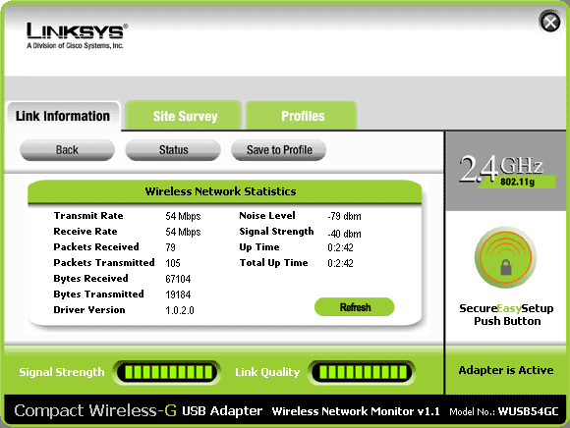Image resolution: width=570 pixels, height=428 pixels.
Task: Open the Profiles tab
Action: pyautogui.click(x=302, y=116)
